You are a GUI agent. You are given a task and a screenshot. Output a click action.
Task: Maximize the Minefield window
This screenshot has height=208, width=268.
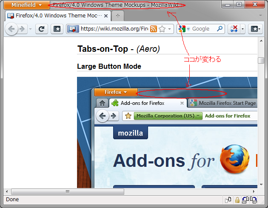(239, 4)
